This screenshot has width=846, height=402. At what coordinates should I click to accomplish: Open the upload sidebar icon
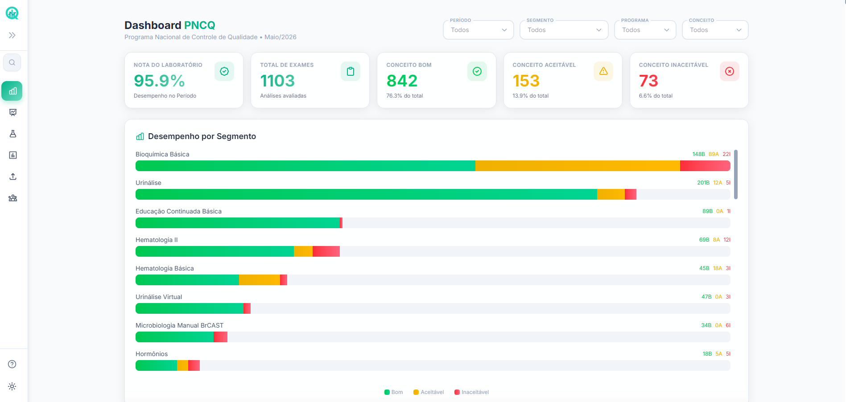pyautogui.click(x=13, y=176)
